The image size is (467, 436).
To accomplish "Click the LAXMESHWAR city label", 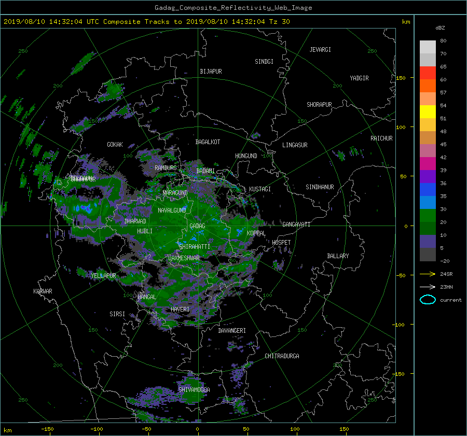I will pyautogui.click(x=184, y=258).
